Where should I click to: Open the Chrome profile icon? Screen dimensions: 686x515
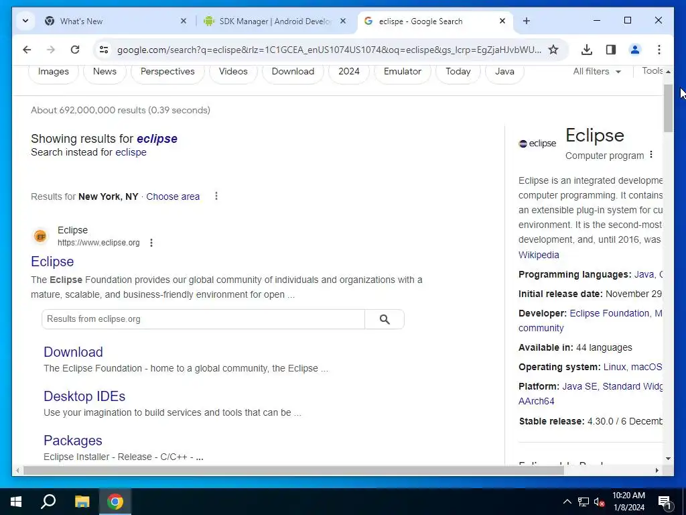[635, 50]
